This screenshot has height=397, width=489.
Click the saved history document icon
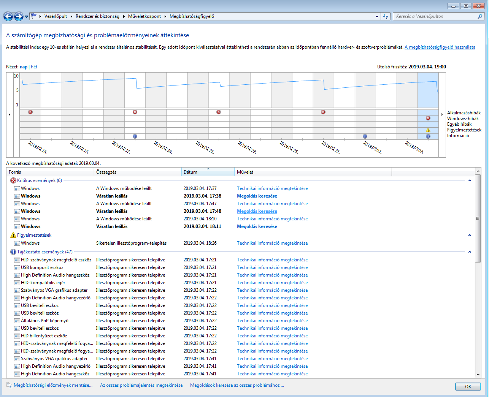pyautogui.click(x=10, y=385)
